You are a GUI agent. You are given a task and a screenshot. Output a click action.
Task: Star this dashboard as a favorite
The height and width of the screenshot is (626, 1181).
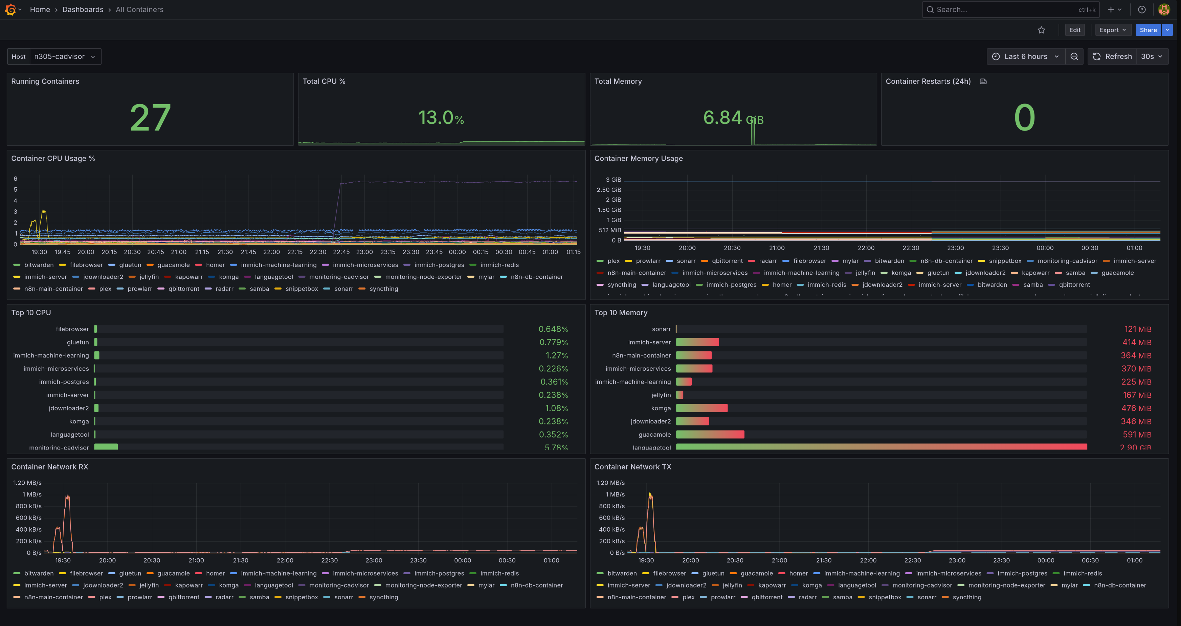1041,30
